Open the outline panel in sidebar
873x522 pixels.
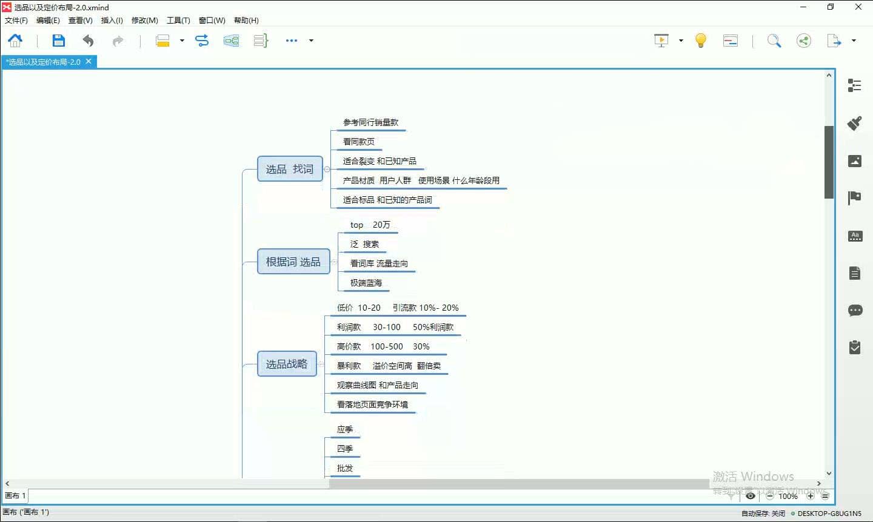pyautogui.click(x=855, y=85)
